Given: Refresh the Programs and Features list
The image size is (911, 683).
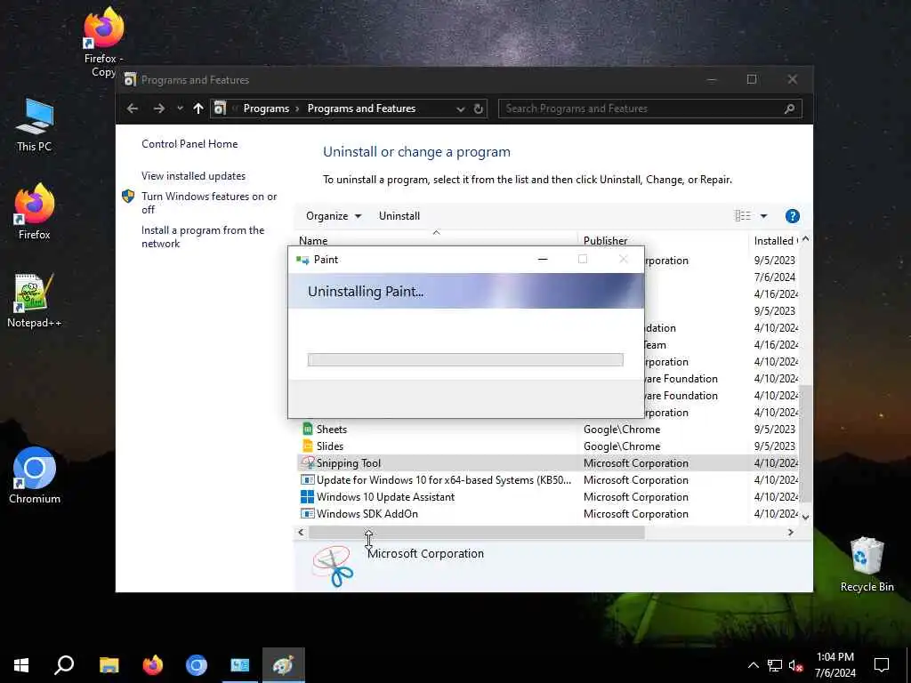Looking at the screenshot, I should coord(478,108).
